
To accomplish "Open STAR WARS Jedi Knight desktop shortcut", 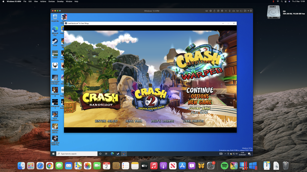I will click(x=55, y=80).
